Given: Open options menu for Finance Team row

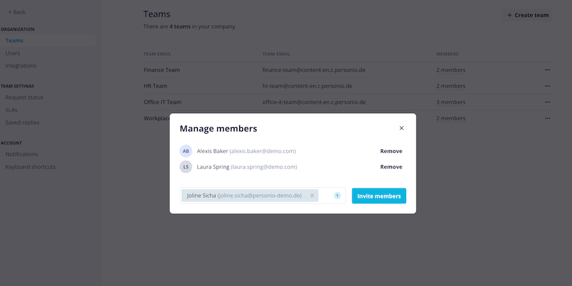Looking at the screenshot, I should click(x=547, y=69).
